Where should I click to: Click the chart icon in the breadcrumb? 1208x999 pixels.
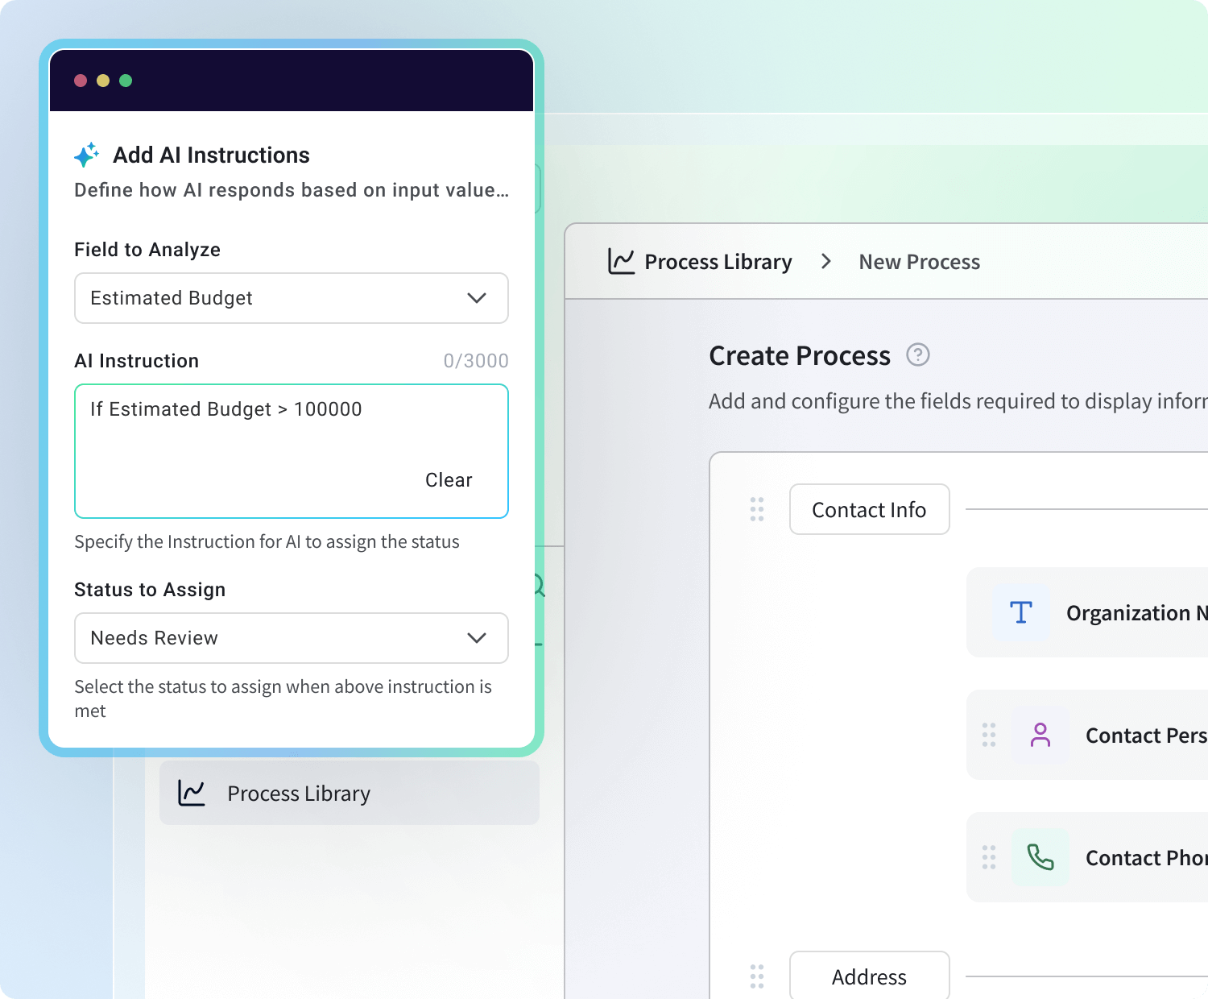click(x=621, y=262)
